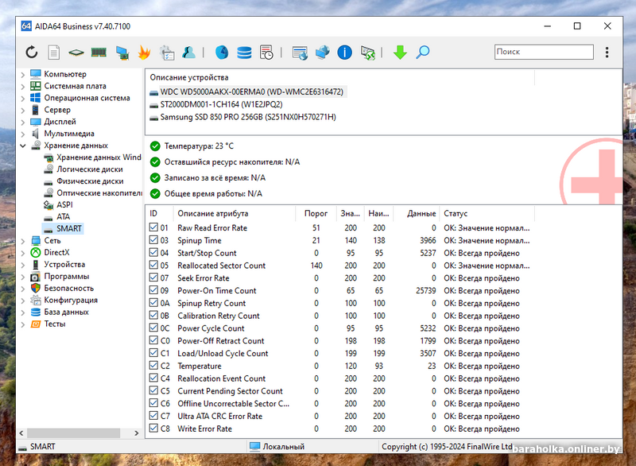
Task: Click the memory module benchmark toolbar icon
Action: point(99,52)
